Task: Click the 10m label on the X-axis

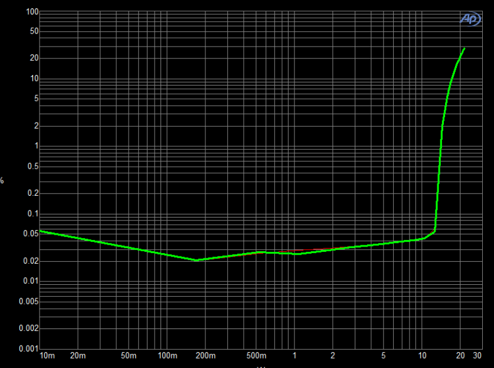Action: 47,356
